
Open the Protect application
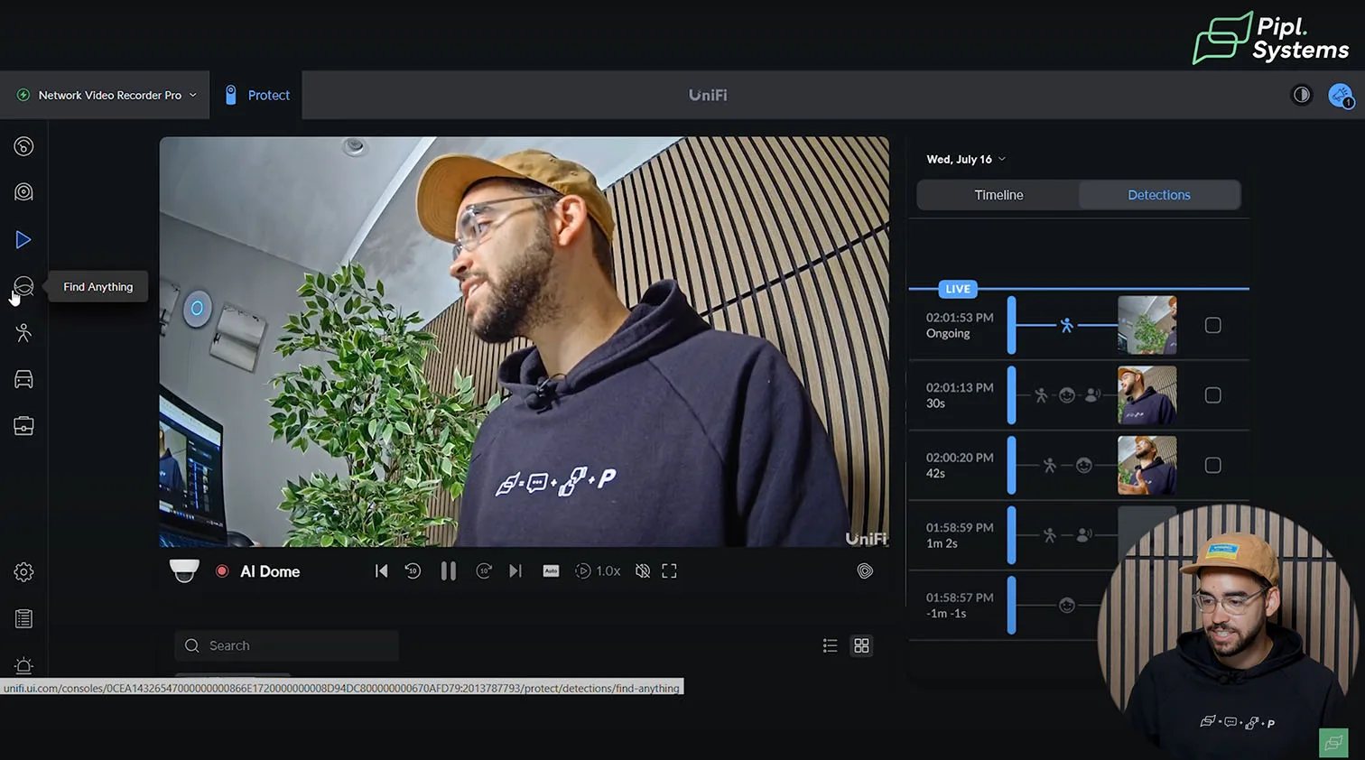pyautogui.click(x=256, y=95)
